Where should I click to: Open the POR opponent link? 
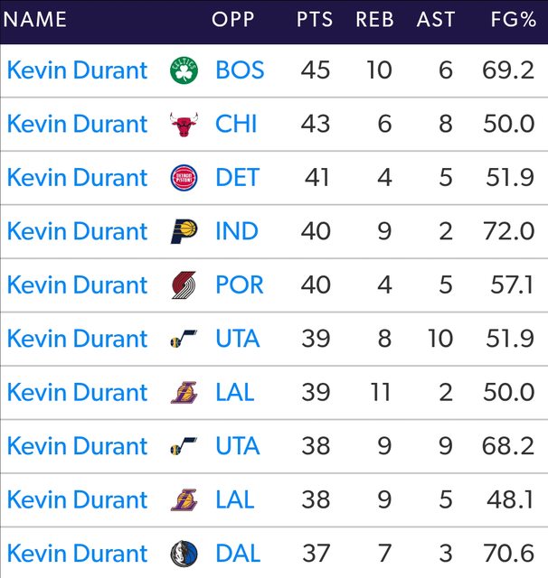click(x=240, y=285)
